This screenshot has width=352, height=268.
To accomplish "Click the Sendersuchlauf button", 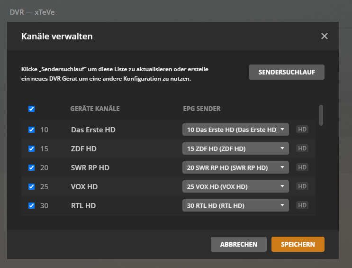I will [x=287, y=72].
